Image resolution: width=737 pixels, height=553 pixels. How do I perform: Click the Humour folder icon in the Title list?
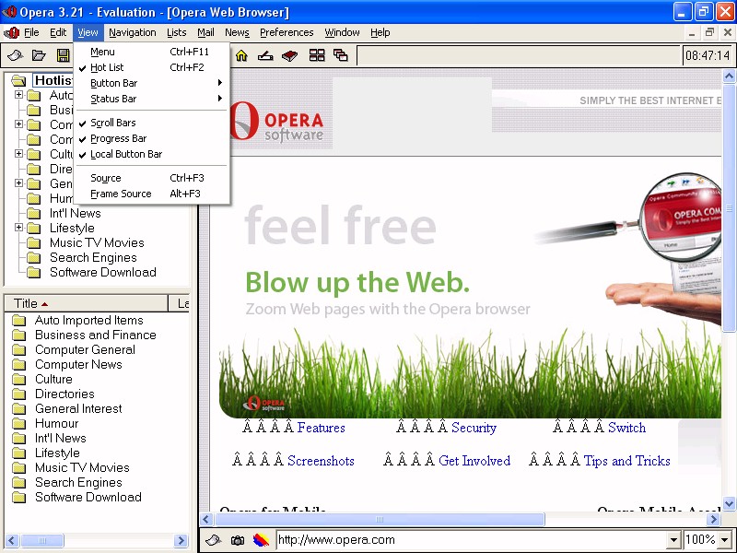click(18, 424)
